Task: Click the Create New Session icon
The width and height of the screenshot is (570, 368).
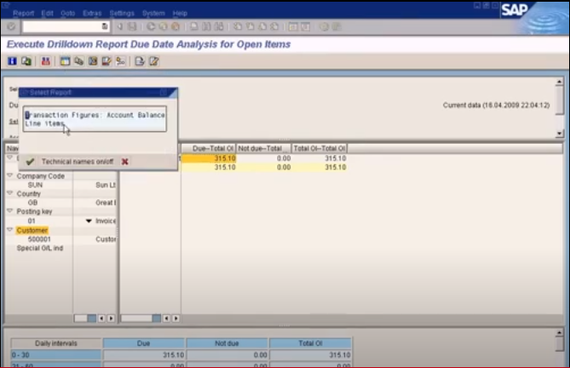Action: pyautogui.click(x=293, y=26)
